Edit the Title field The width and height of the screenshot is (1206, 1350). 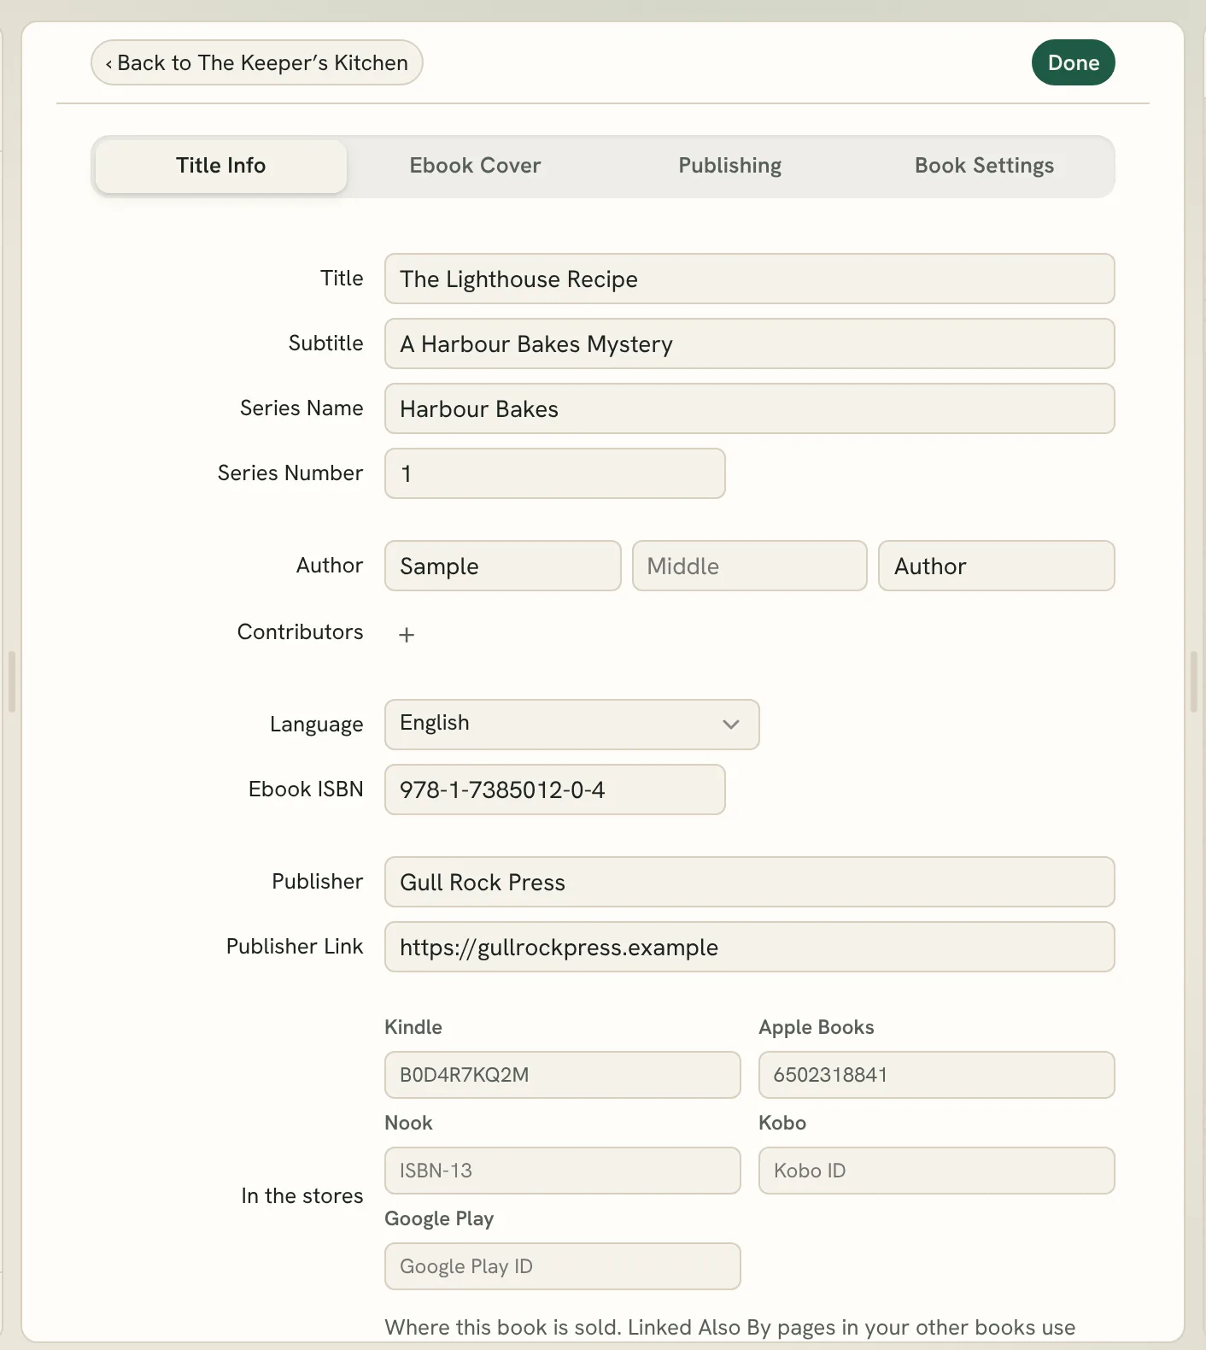[x=749, y=279]
